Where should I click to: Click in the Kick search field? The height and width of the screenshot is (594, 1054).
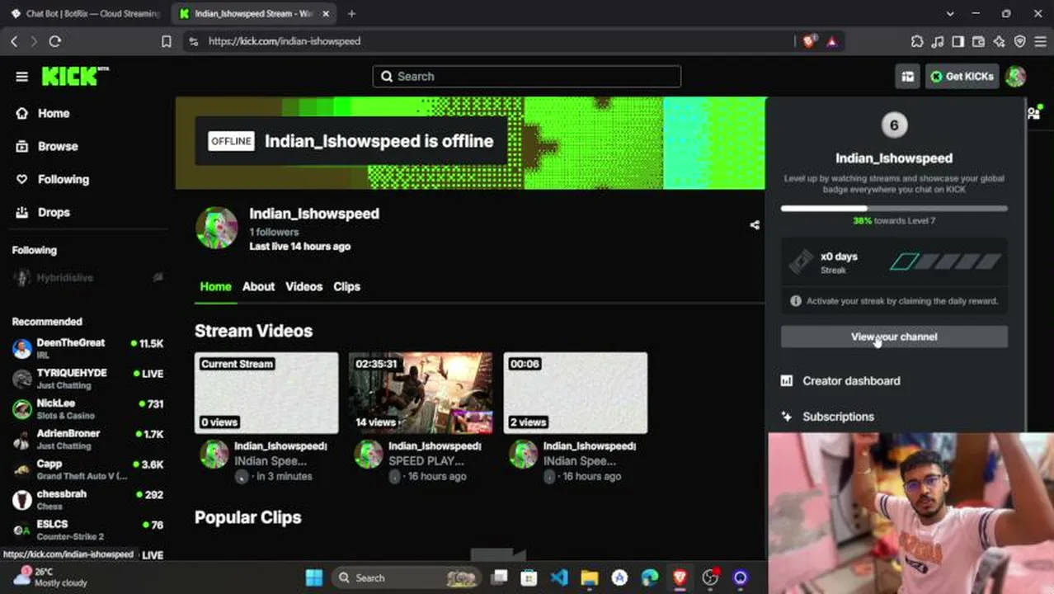[x=527, y=76]
